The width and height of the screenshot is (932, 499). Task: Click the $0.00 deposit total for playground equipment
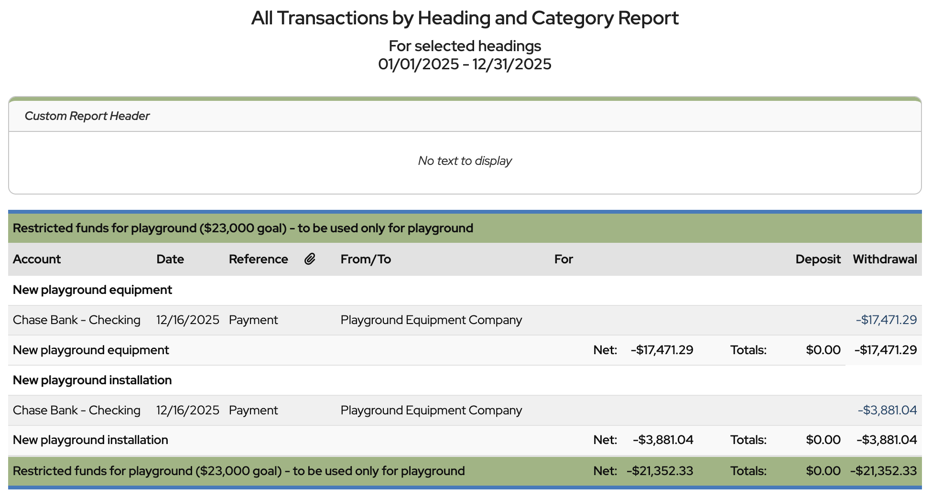823,350
